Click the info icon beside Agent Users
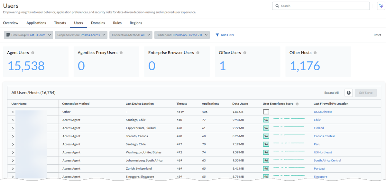The height and width of the screenshot is (181, 386). [33, 53]
